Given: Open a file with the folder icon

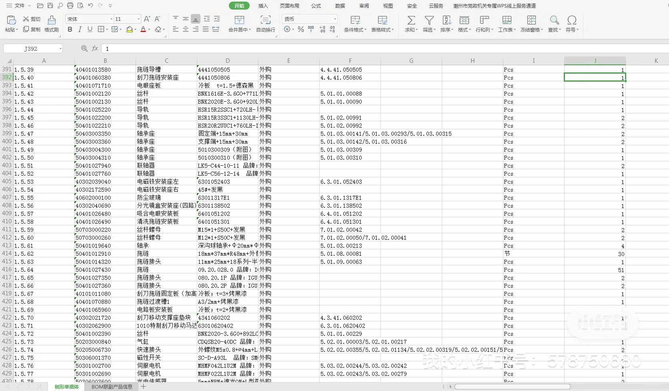Looking at the screenshot, I should 40,6.
